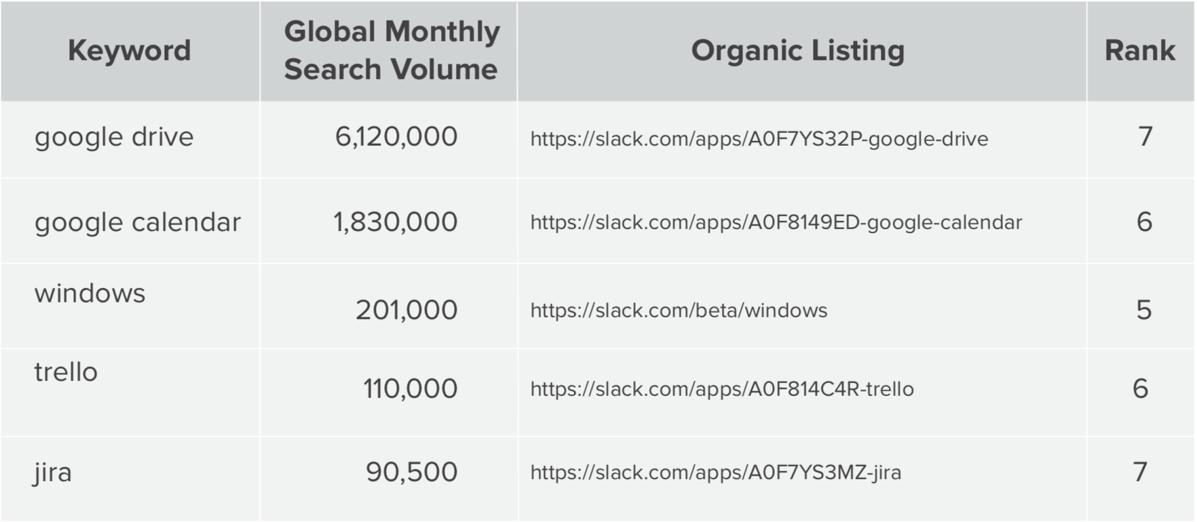Click the 90,500 search volume value

[412, 473]
